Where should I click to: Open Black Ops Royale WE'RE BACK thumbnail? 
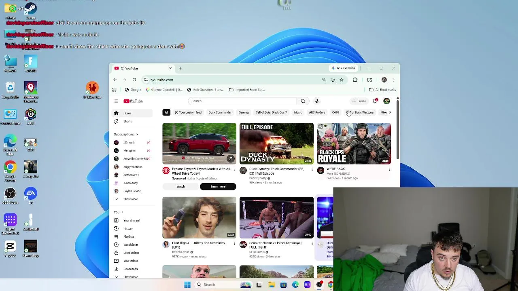[354, 143]
